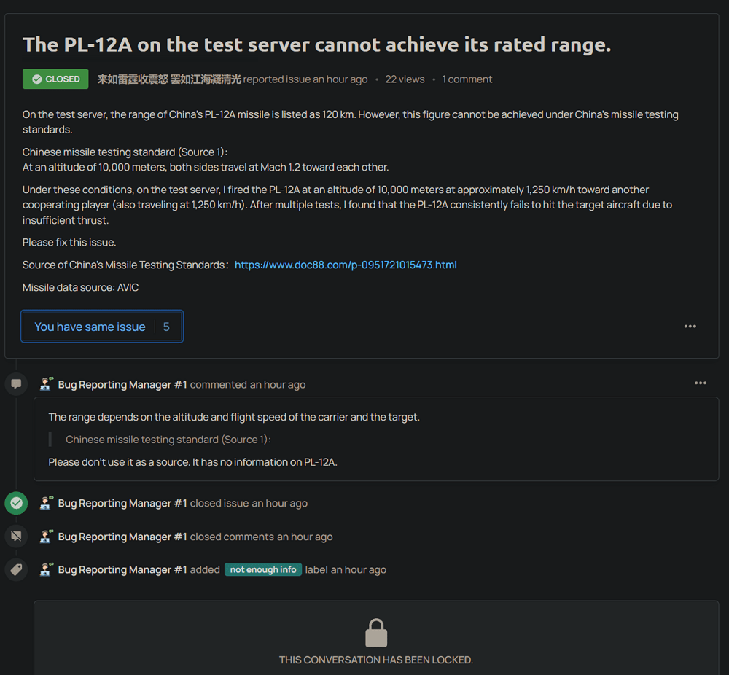
Task: Click the green checkmark closed-issue timeline icon
Action: [x=16, y=503]
